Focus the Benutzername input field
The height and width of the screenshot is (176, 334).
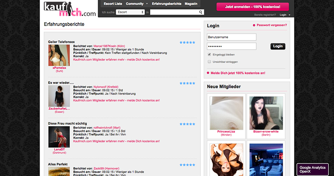click(x=232, y=37)
